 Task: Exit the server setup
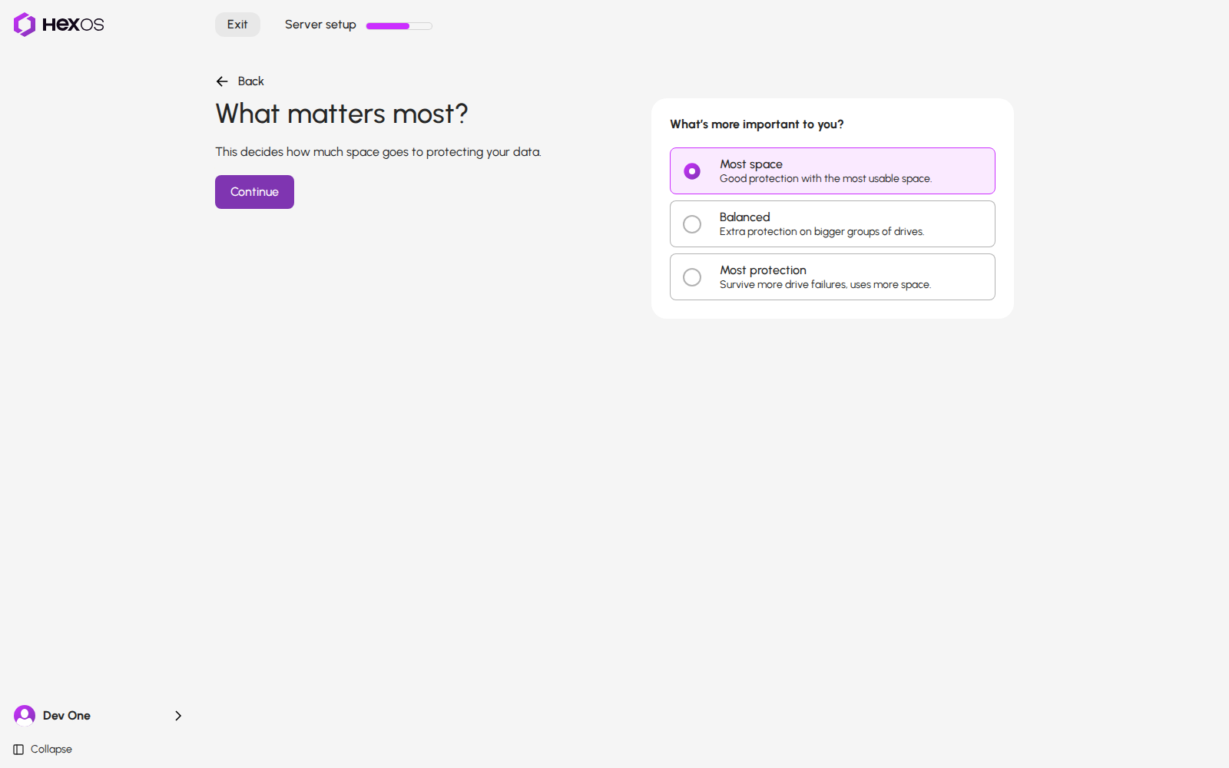coord(237,25)
